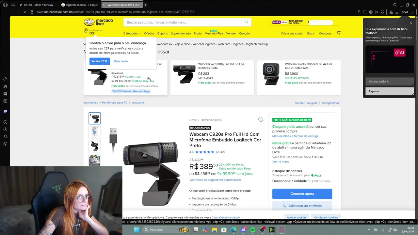
Task: Open Supermercado menu item
Action: click(x=181, y=33)
